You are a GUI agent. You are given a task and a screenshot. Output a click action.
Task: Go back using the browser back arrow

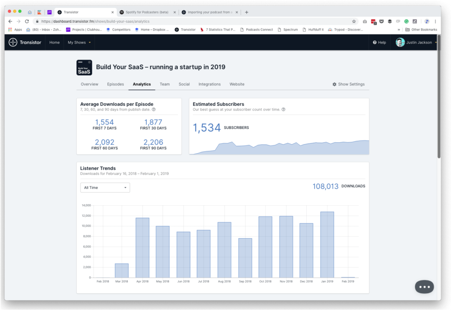tap(10, 21)
